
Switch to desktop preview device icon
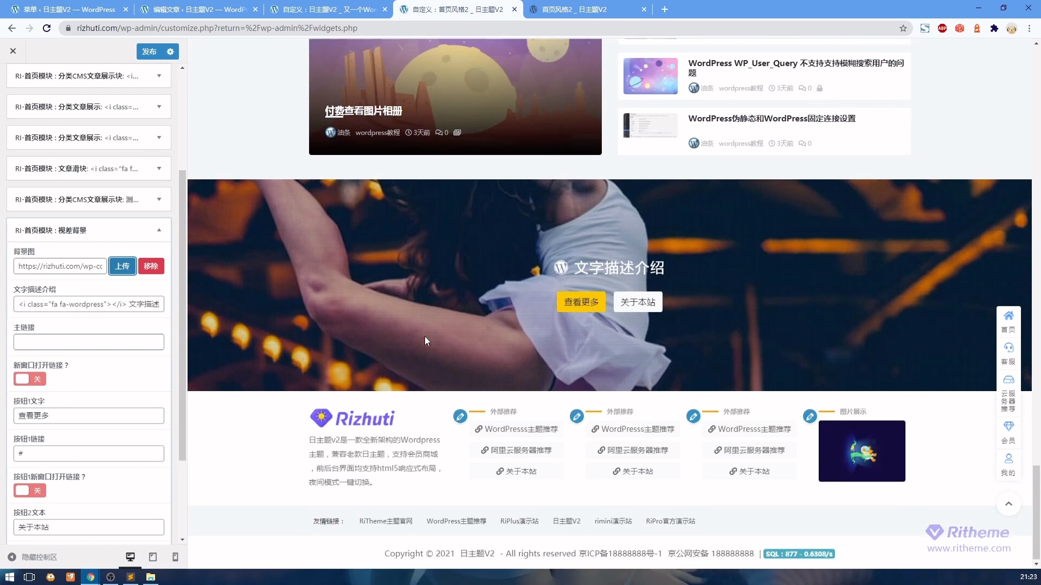(x=130, y=557)
